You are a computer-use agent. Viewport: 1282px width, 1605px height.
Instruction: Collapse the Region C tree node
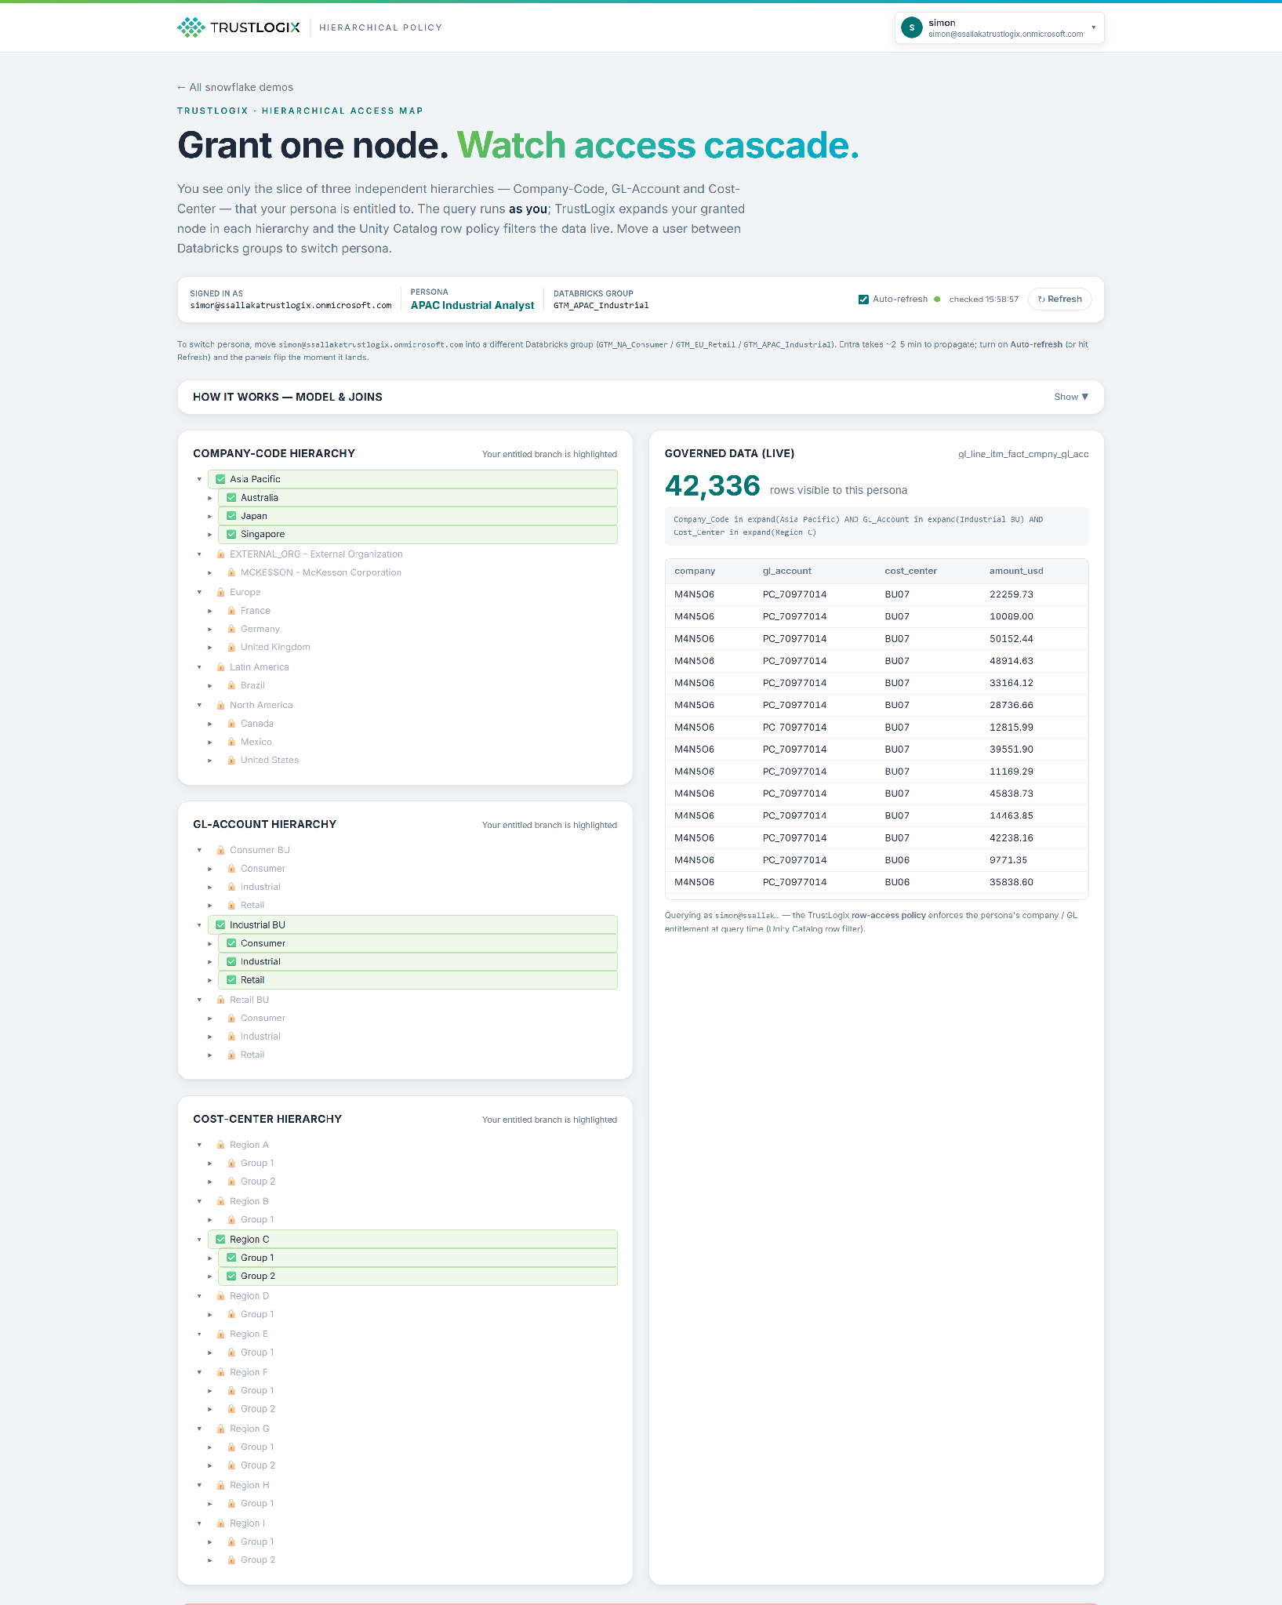point(199,1240)
